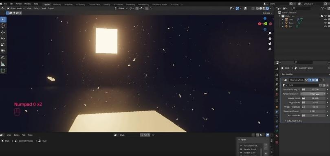Toggle snapping magnet in viewport header
330x156 pixels.
point(137,9)
